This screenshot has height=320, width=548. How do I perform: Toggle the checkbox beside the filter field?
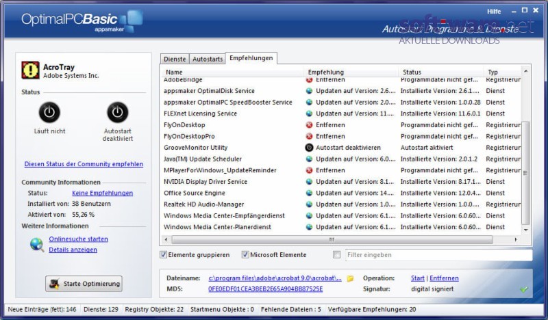tap(336, 255)
